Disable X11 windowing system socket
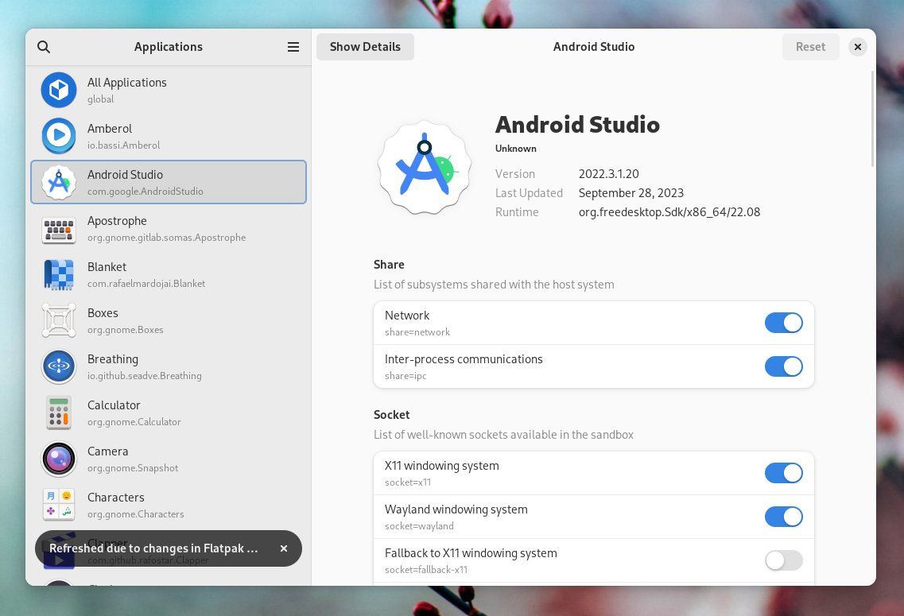Viewport: 904px width, 616px height. 783,473
